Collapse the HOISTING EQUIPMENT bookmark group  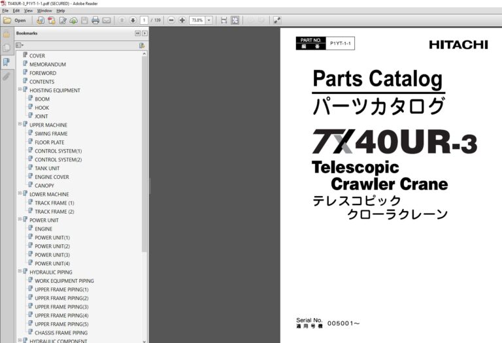point(20,90)
